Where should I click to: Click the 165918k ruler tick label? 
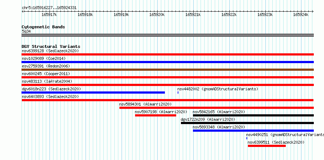85,15
